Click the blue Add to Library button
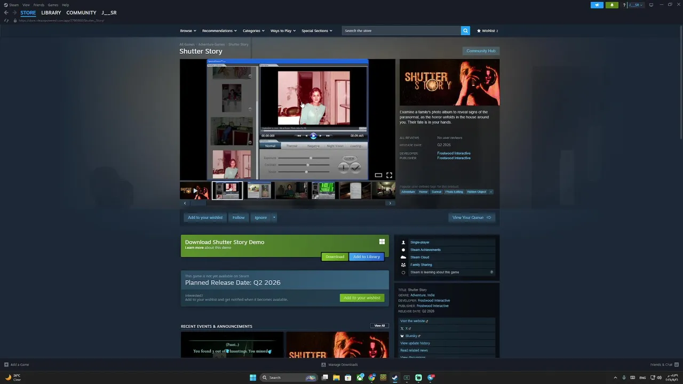The width and height of the screenshot is (683, 384). 367,257
